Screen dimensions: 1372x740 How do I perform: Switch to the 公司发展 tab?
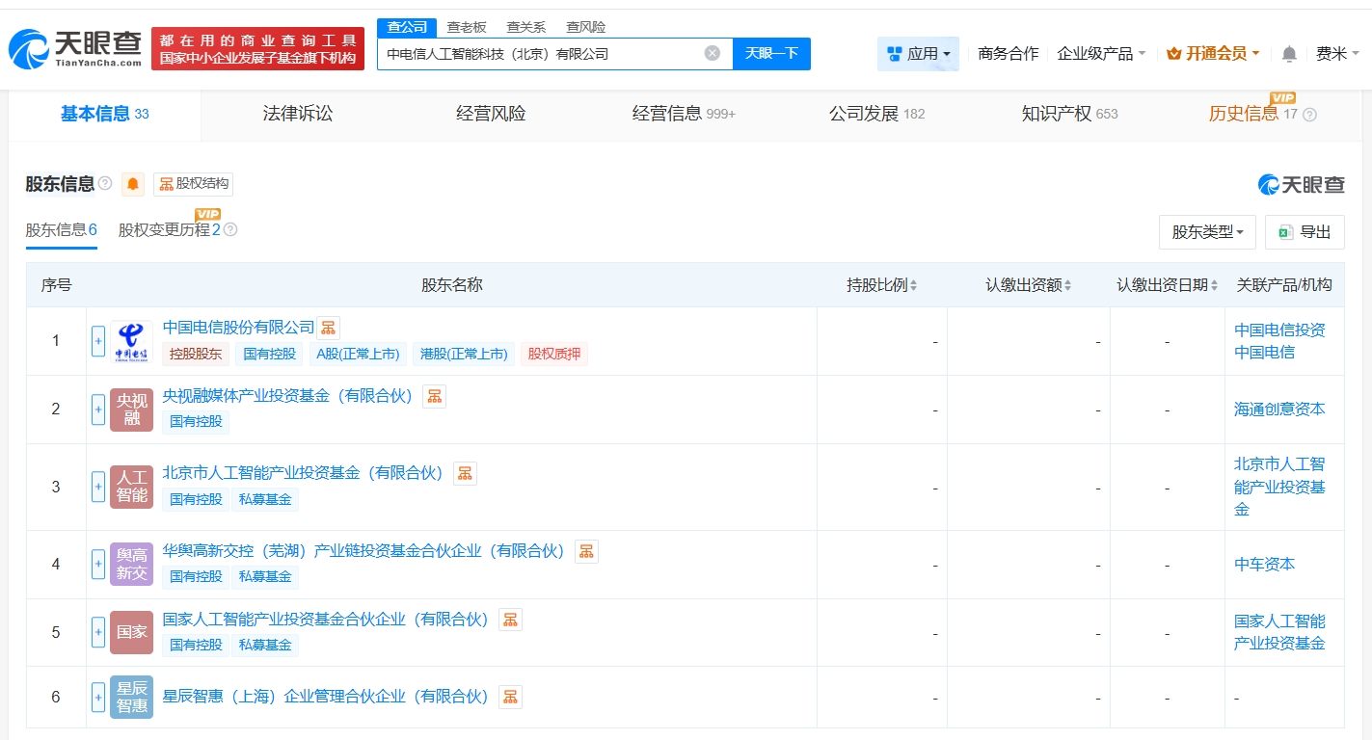coord(876,115)
